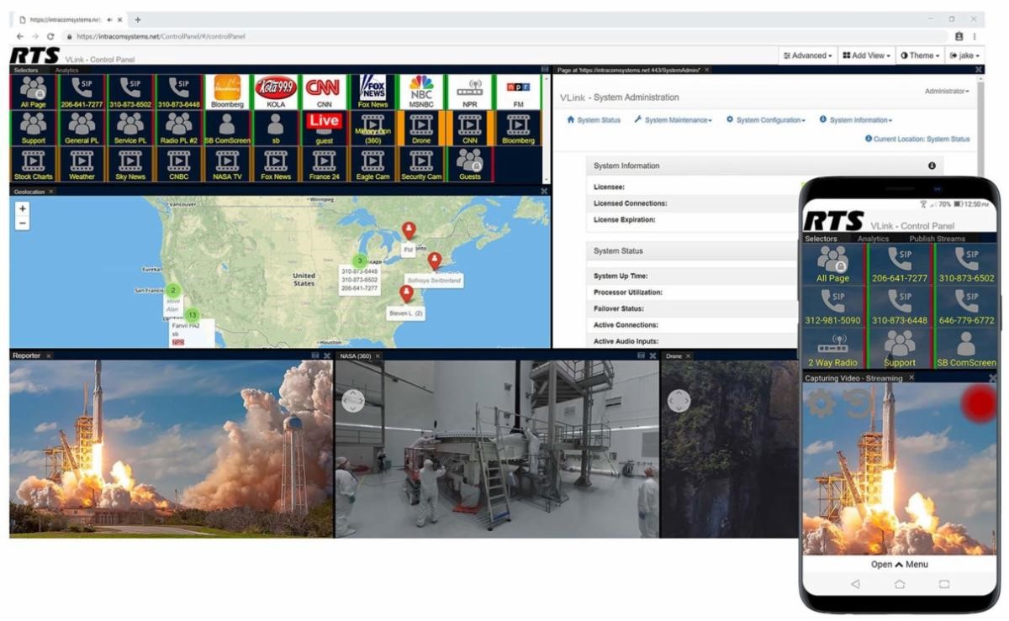Open the Security Cam video selector
This screenshot has height=621, width=1009.
[x=421, y=165]
